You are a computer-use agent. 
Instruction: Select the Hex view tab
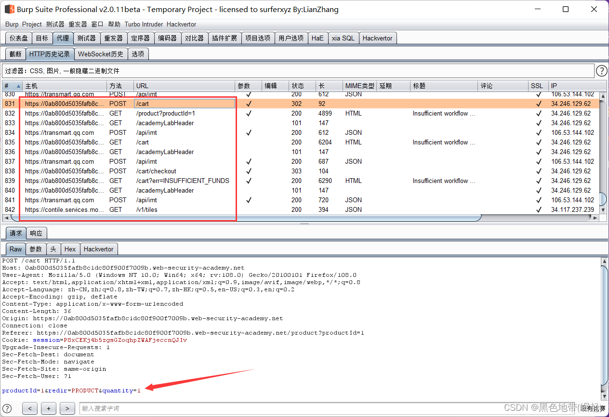point(70,249)
